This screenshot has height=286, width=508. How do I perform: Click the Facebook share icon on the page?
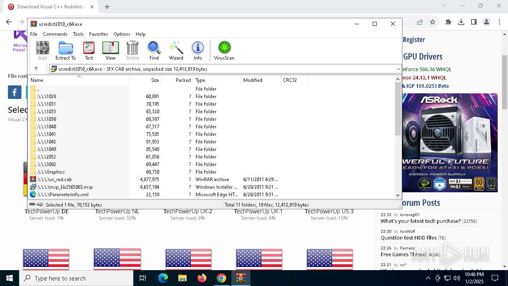15,92
